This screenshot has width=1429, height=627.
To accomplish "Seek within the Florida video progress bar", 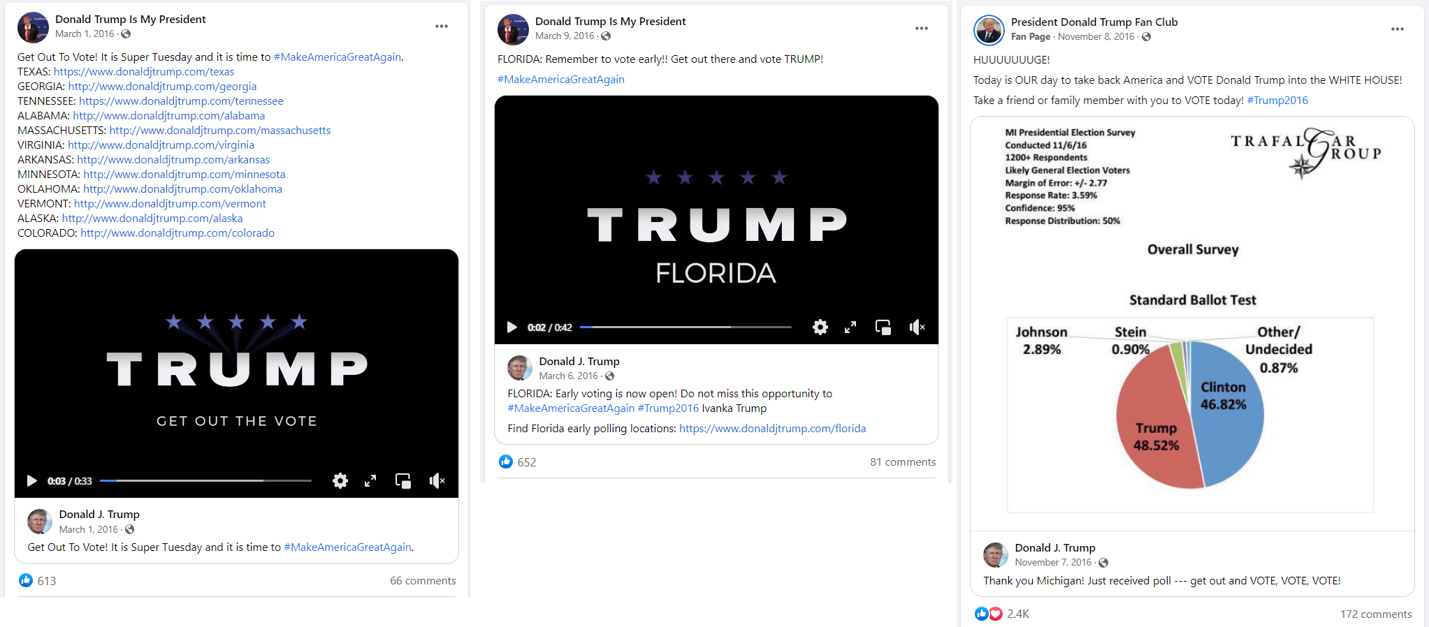I will point(686,327).
